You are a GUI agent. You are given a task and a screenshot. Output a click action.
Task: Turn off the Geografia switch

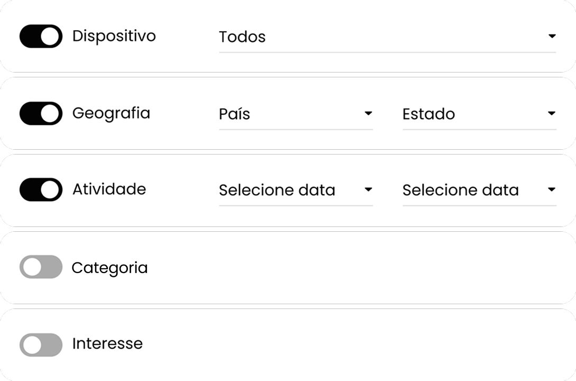(x=40, y=112)
